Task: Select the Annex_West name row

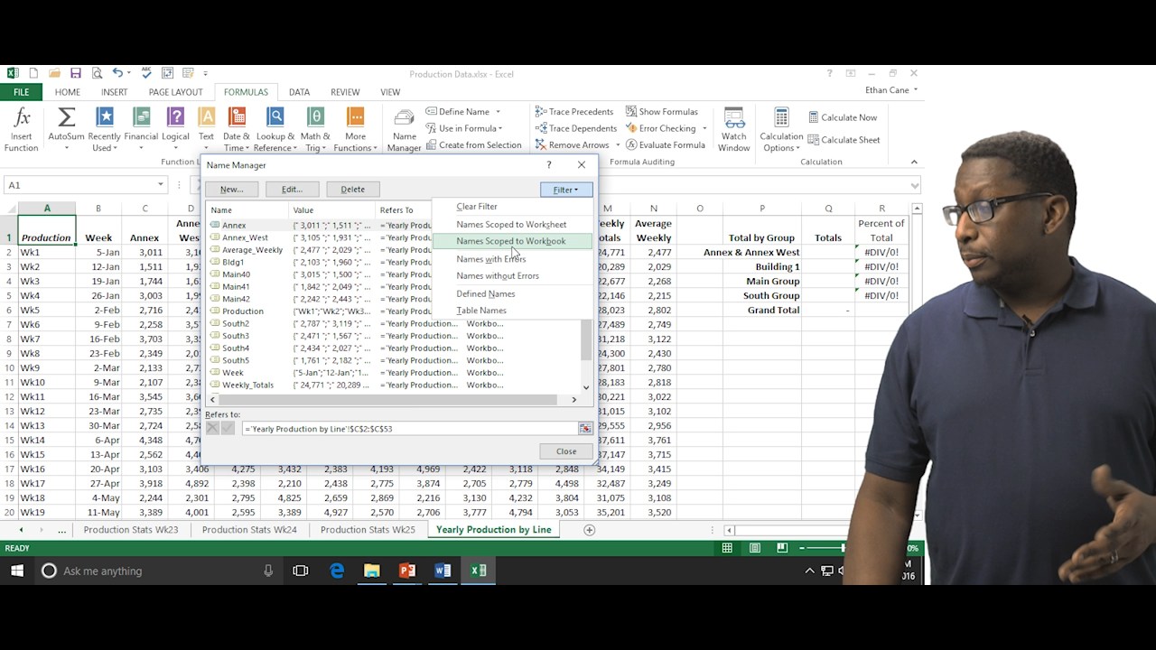Action: pos(321,237)
